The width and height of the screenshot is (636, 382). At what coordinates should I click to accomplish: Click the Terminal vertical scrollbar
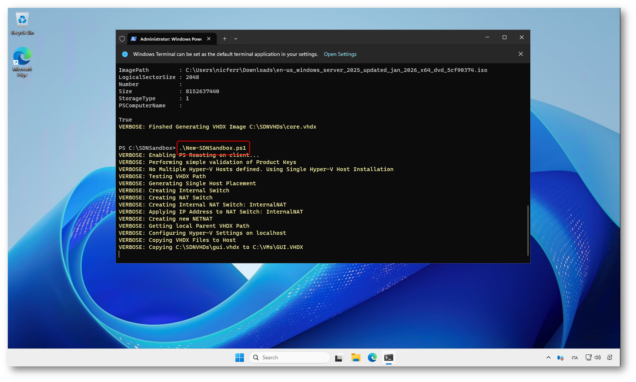click(528, 230)
